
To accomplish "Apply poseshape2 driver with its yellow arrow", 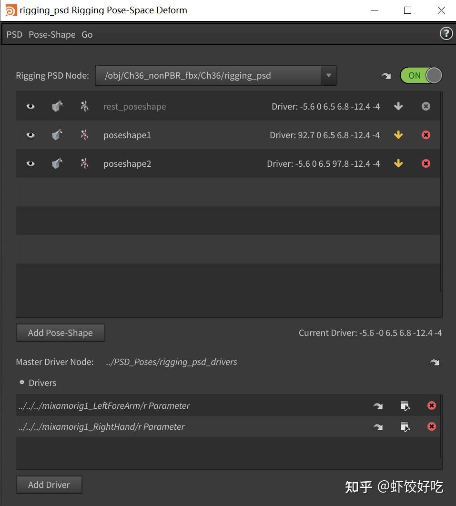I will (398, 163).
